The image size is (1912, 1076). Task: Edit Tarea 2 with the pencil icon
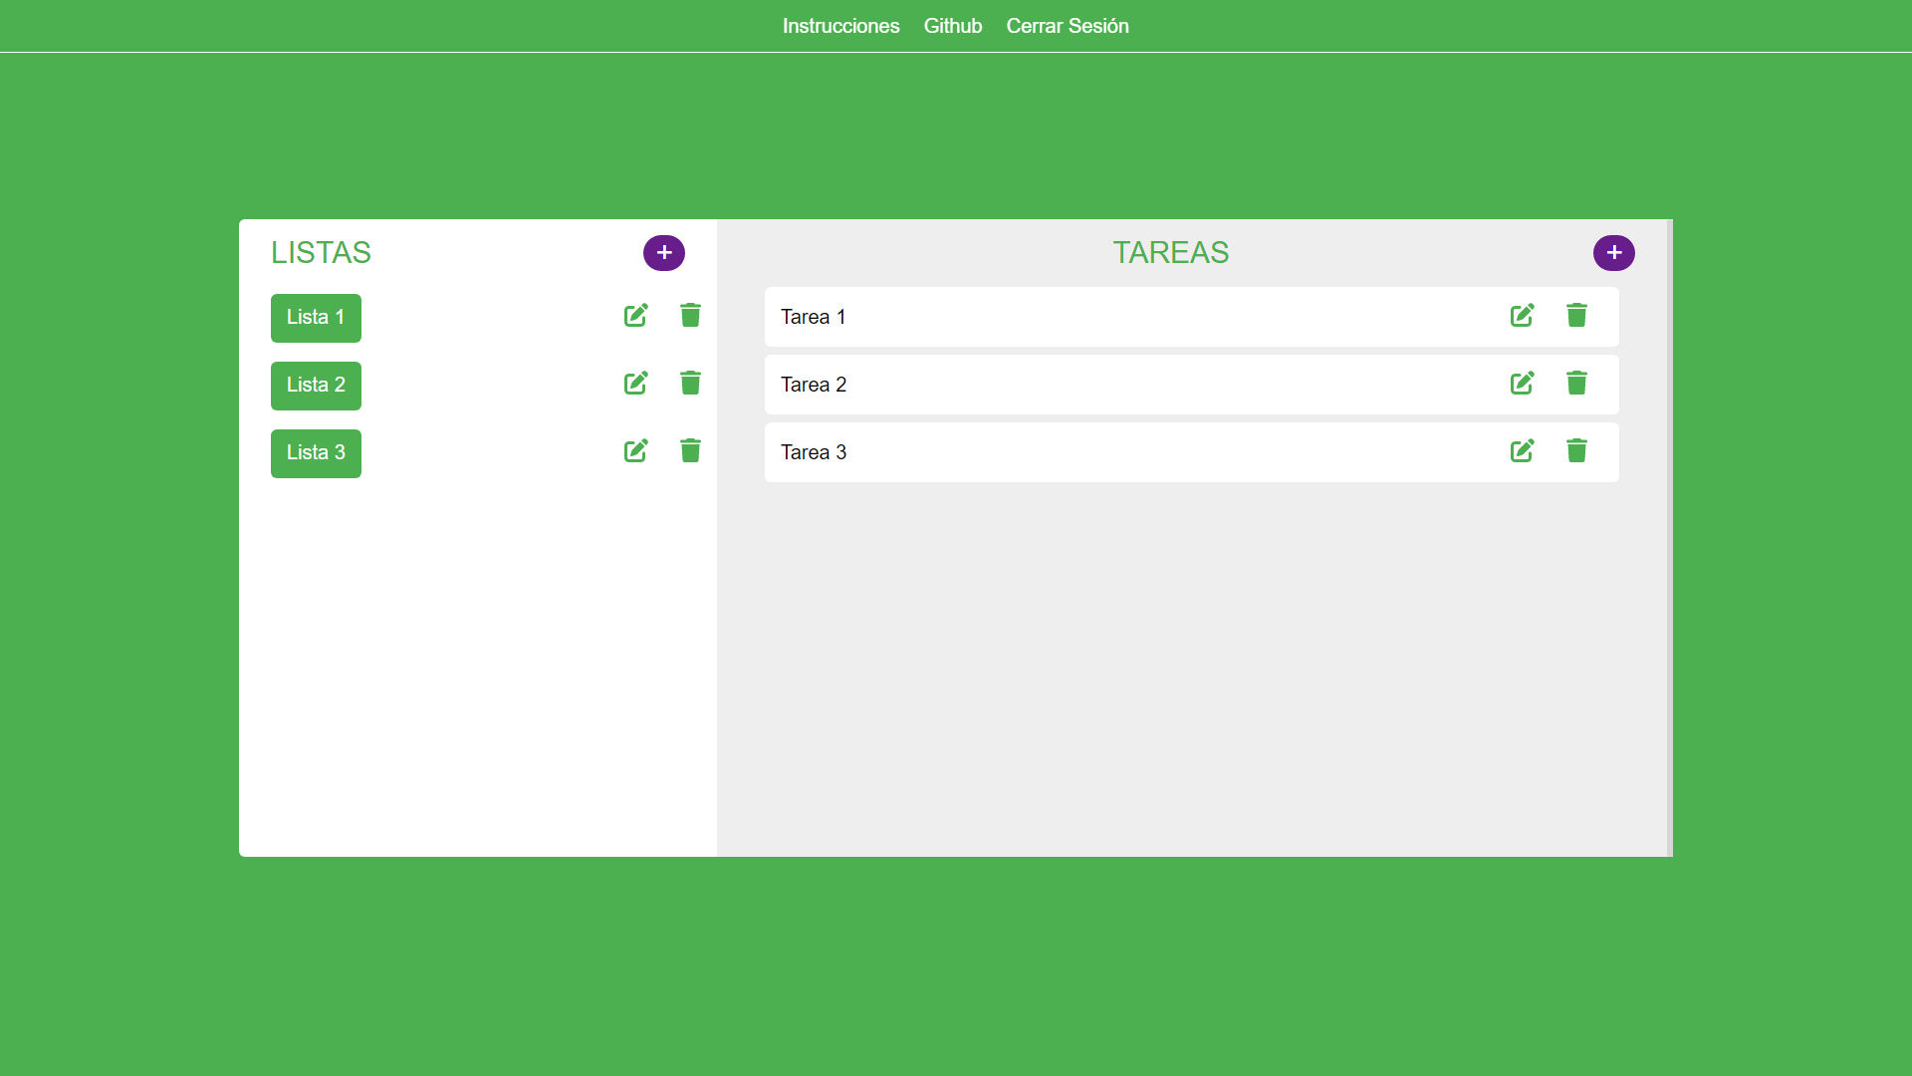click(1522, 383)
